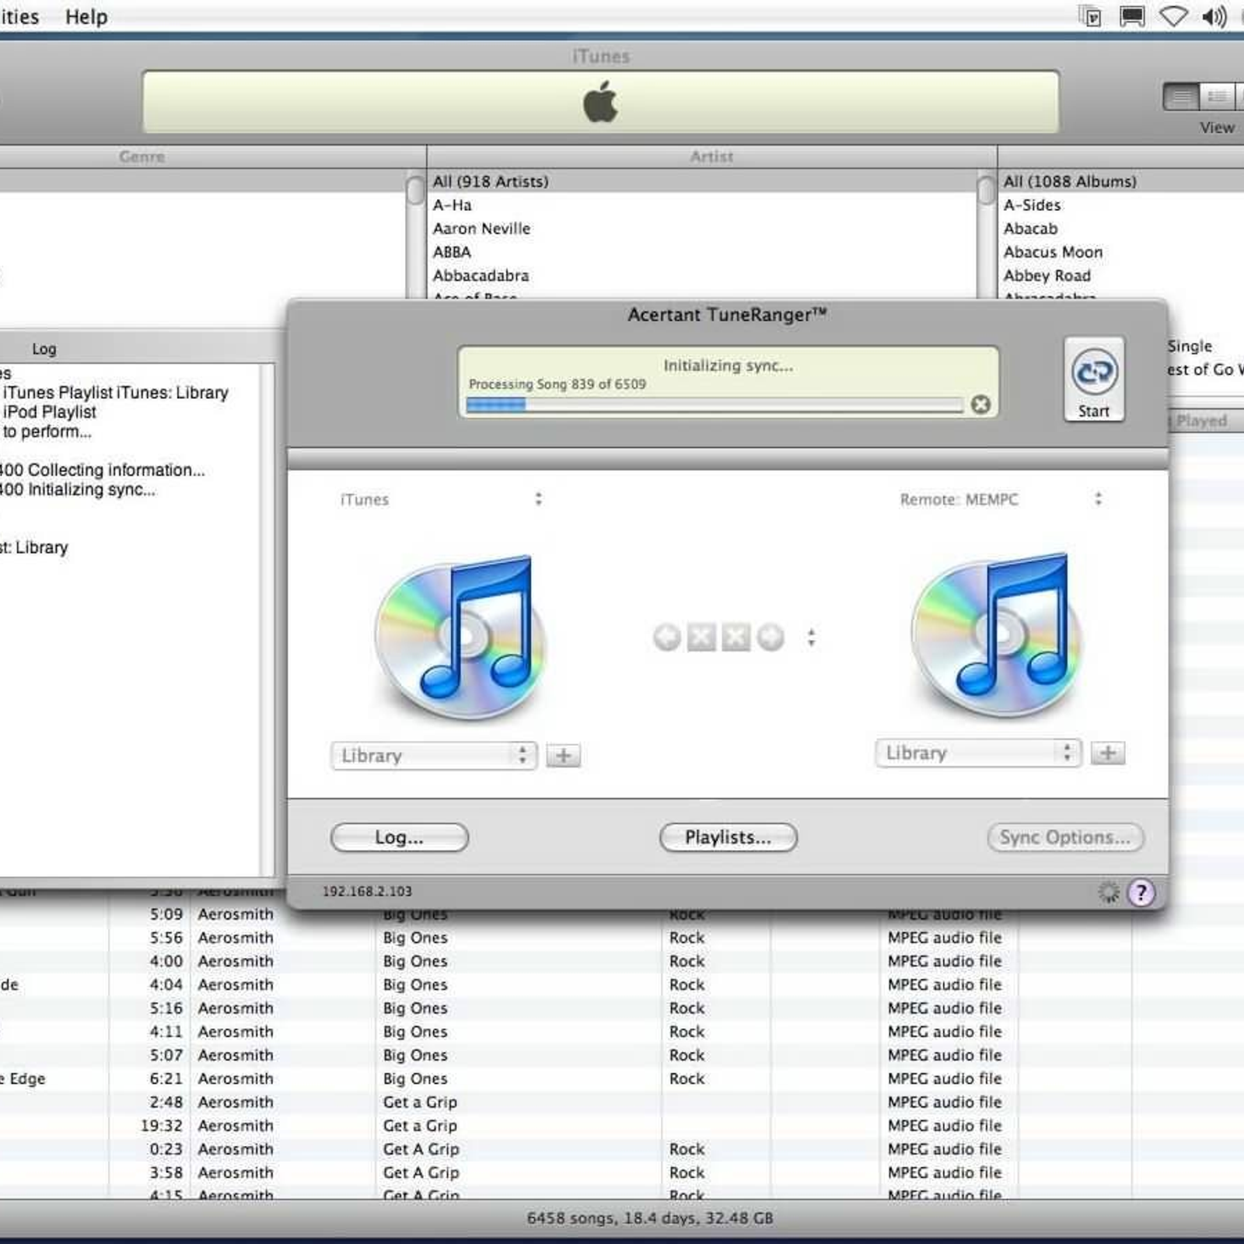Click the second X sync-mode square
Viewport: 1244px width, 1244px height.
(x=736, y=638)
